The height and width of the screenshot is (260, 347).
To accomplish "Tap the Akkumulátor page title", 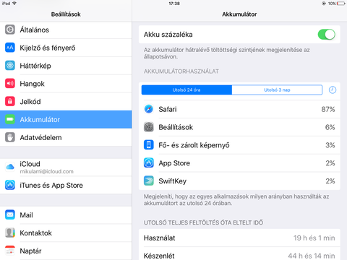I will click(x=239, y=14).
